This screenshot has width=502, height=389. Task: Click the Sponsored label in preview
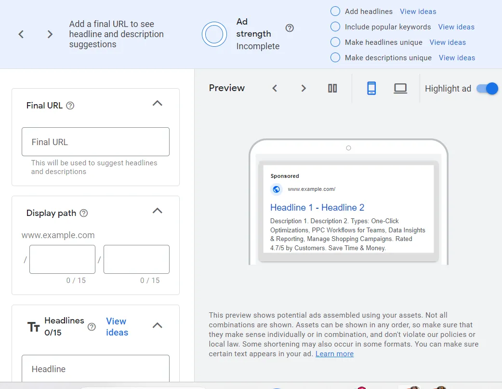click(285, 176)
